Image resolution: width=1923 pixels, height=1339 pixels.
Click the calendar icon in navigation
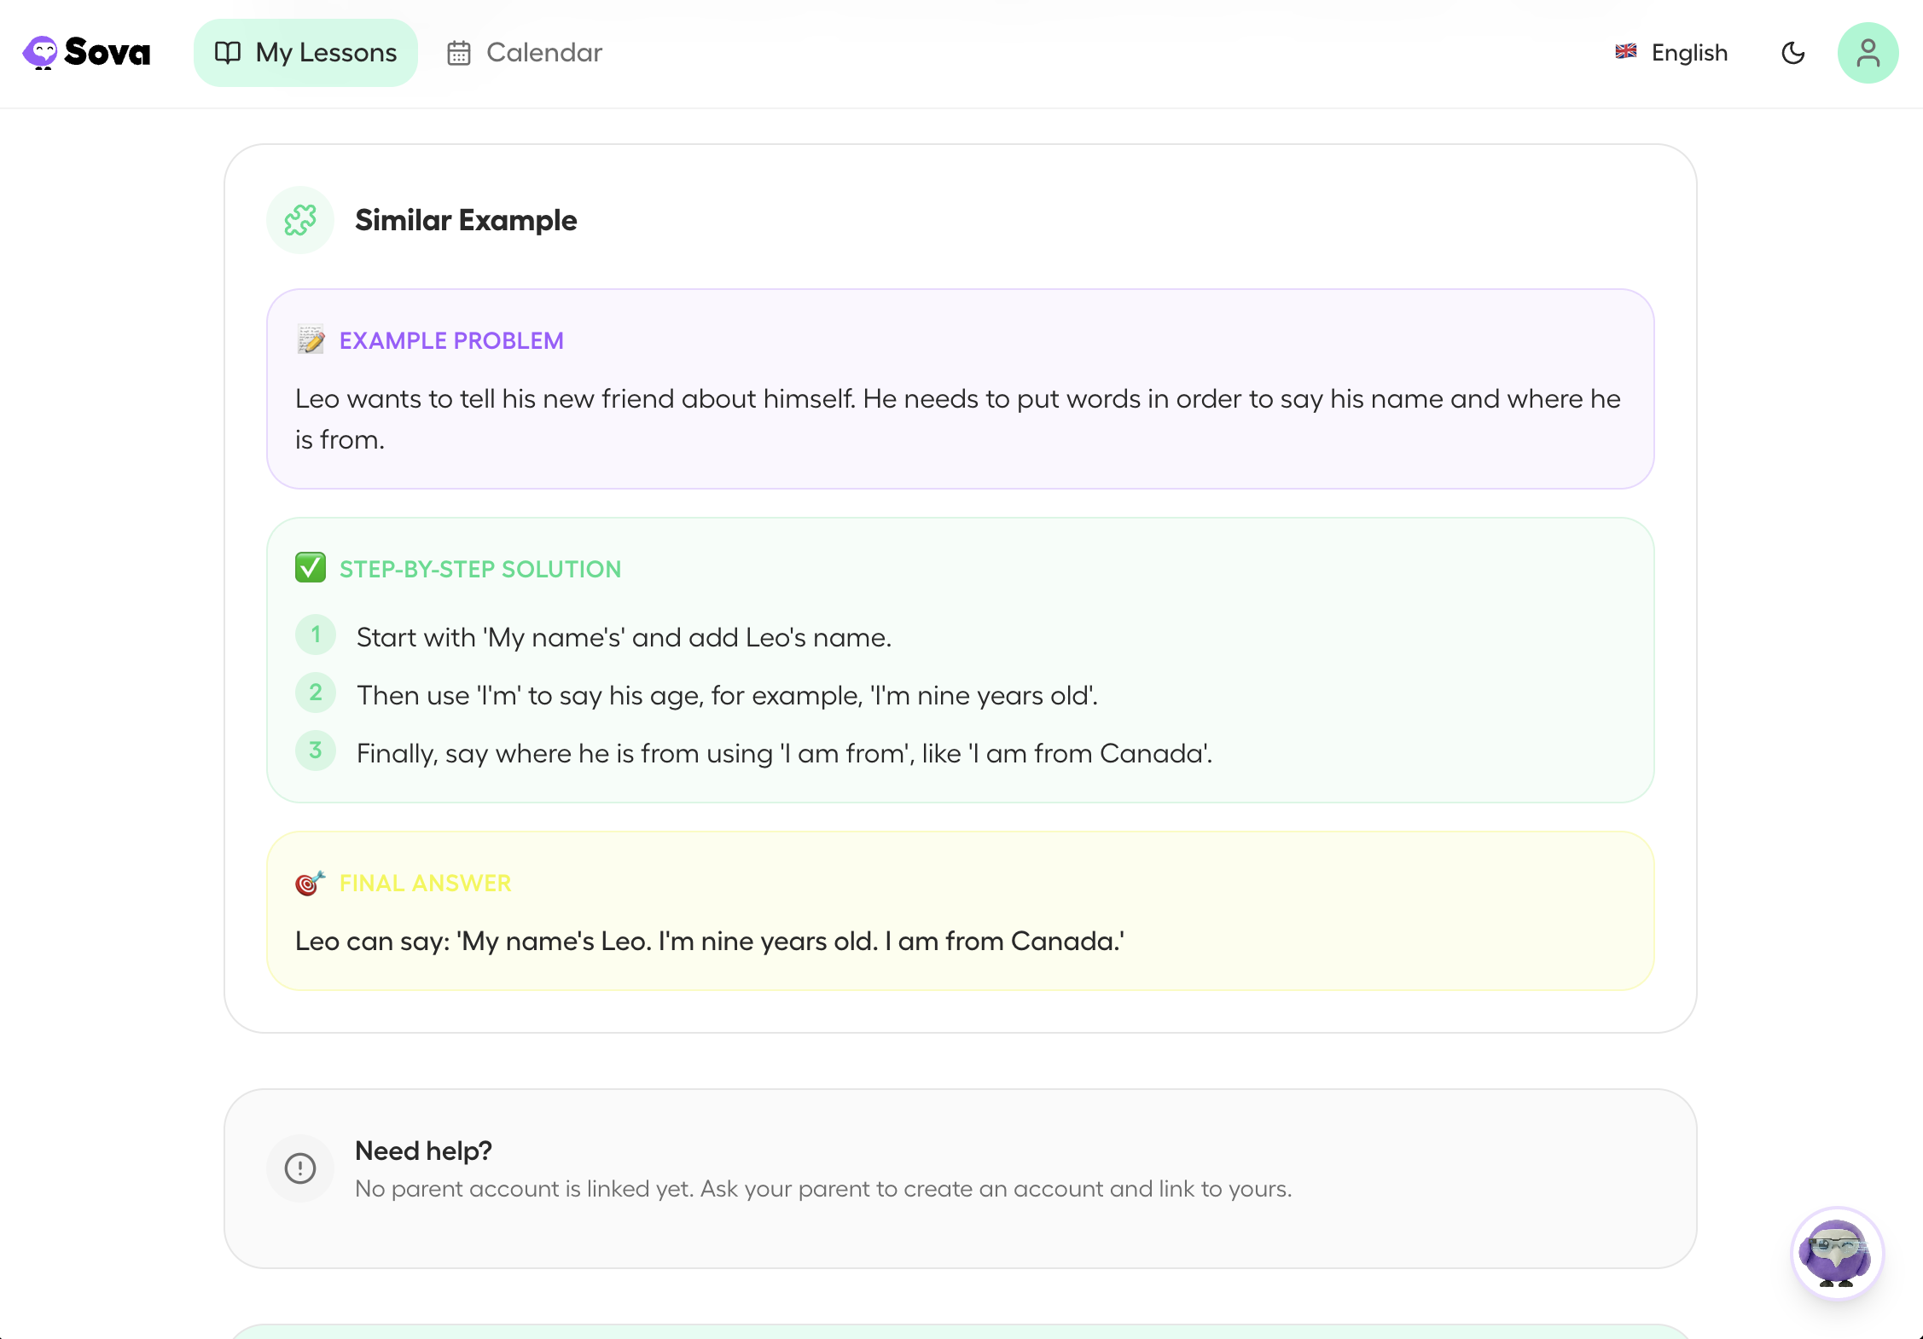coord(459,53)
